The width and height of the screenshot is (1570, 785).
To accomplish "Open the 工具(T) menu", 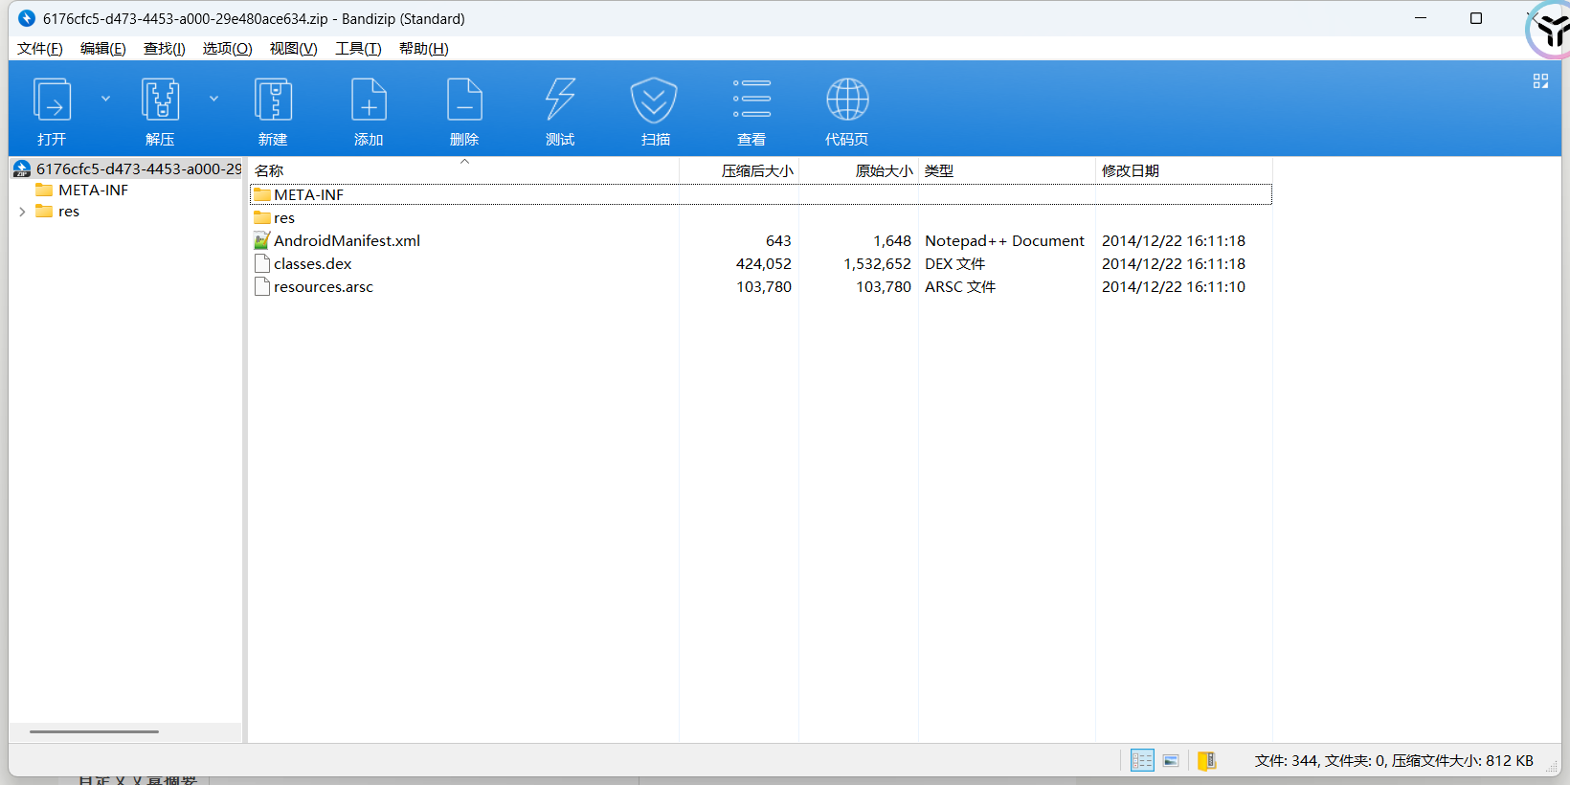I will pyautogui.click(x=358, y=49).
